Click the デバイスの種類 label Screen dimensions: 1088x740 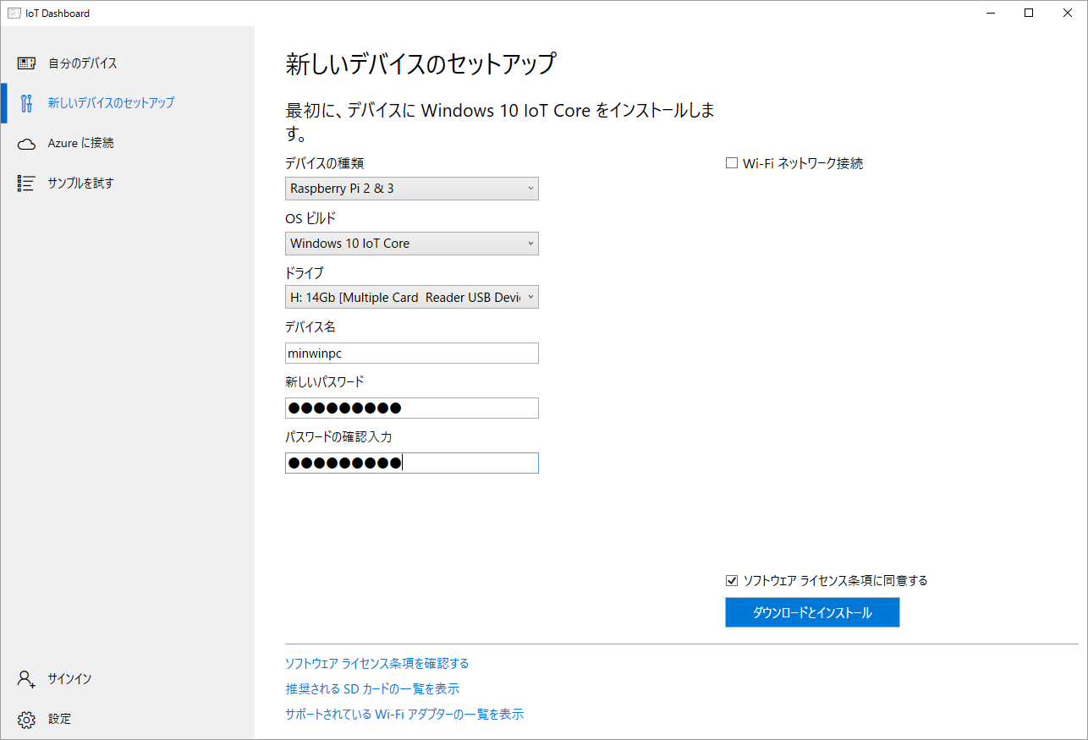pyautogui.click(x=325, y=163)
